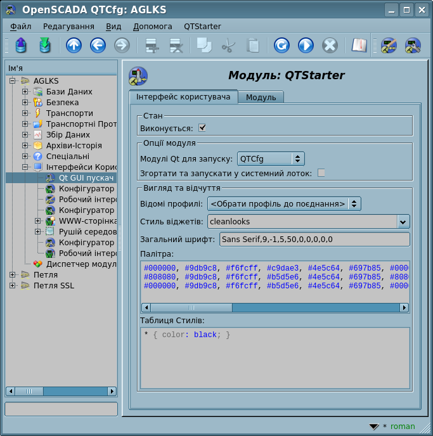
Task: Click empty field below tree panel
Action: pyautogui.click(x=61, y=409)
